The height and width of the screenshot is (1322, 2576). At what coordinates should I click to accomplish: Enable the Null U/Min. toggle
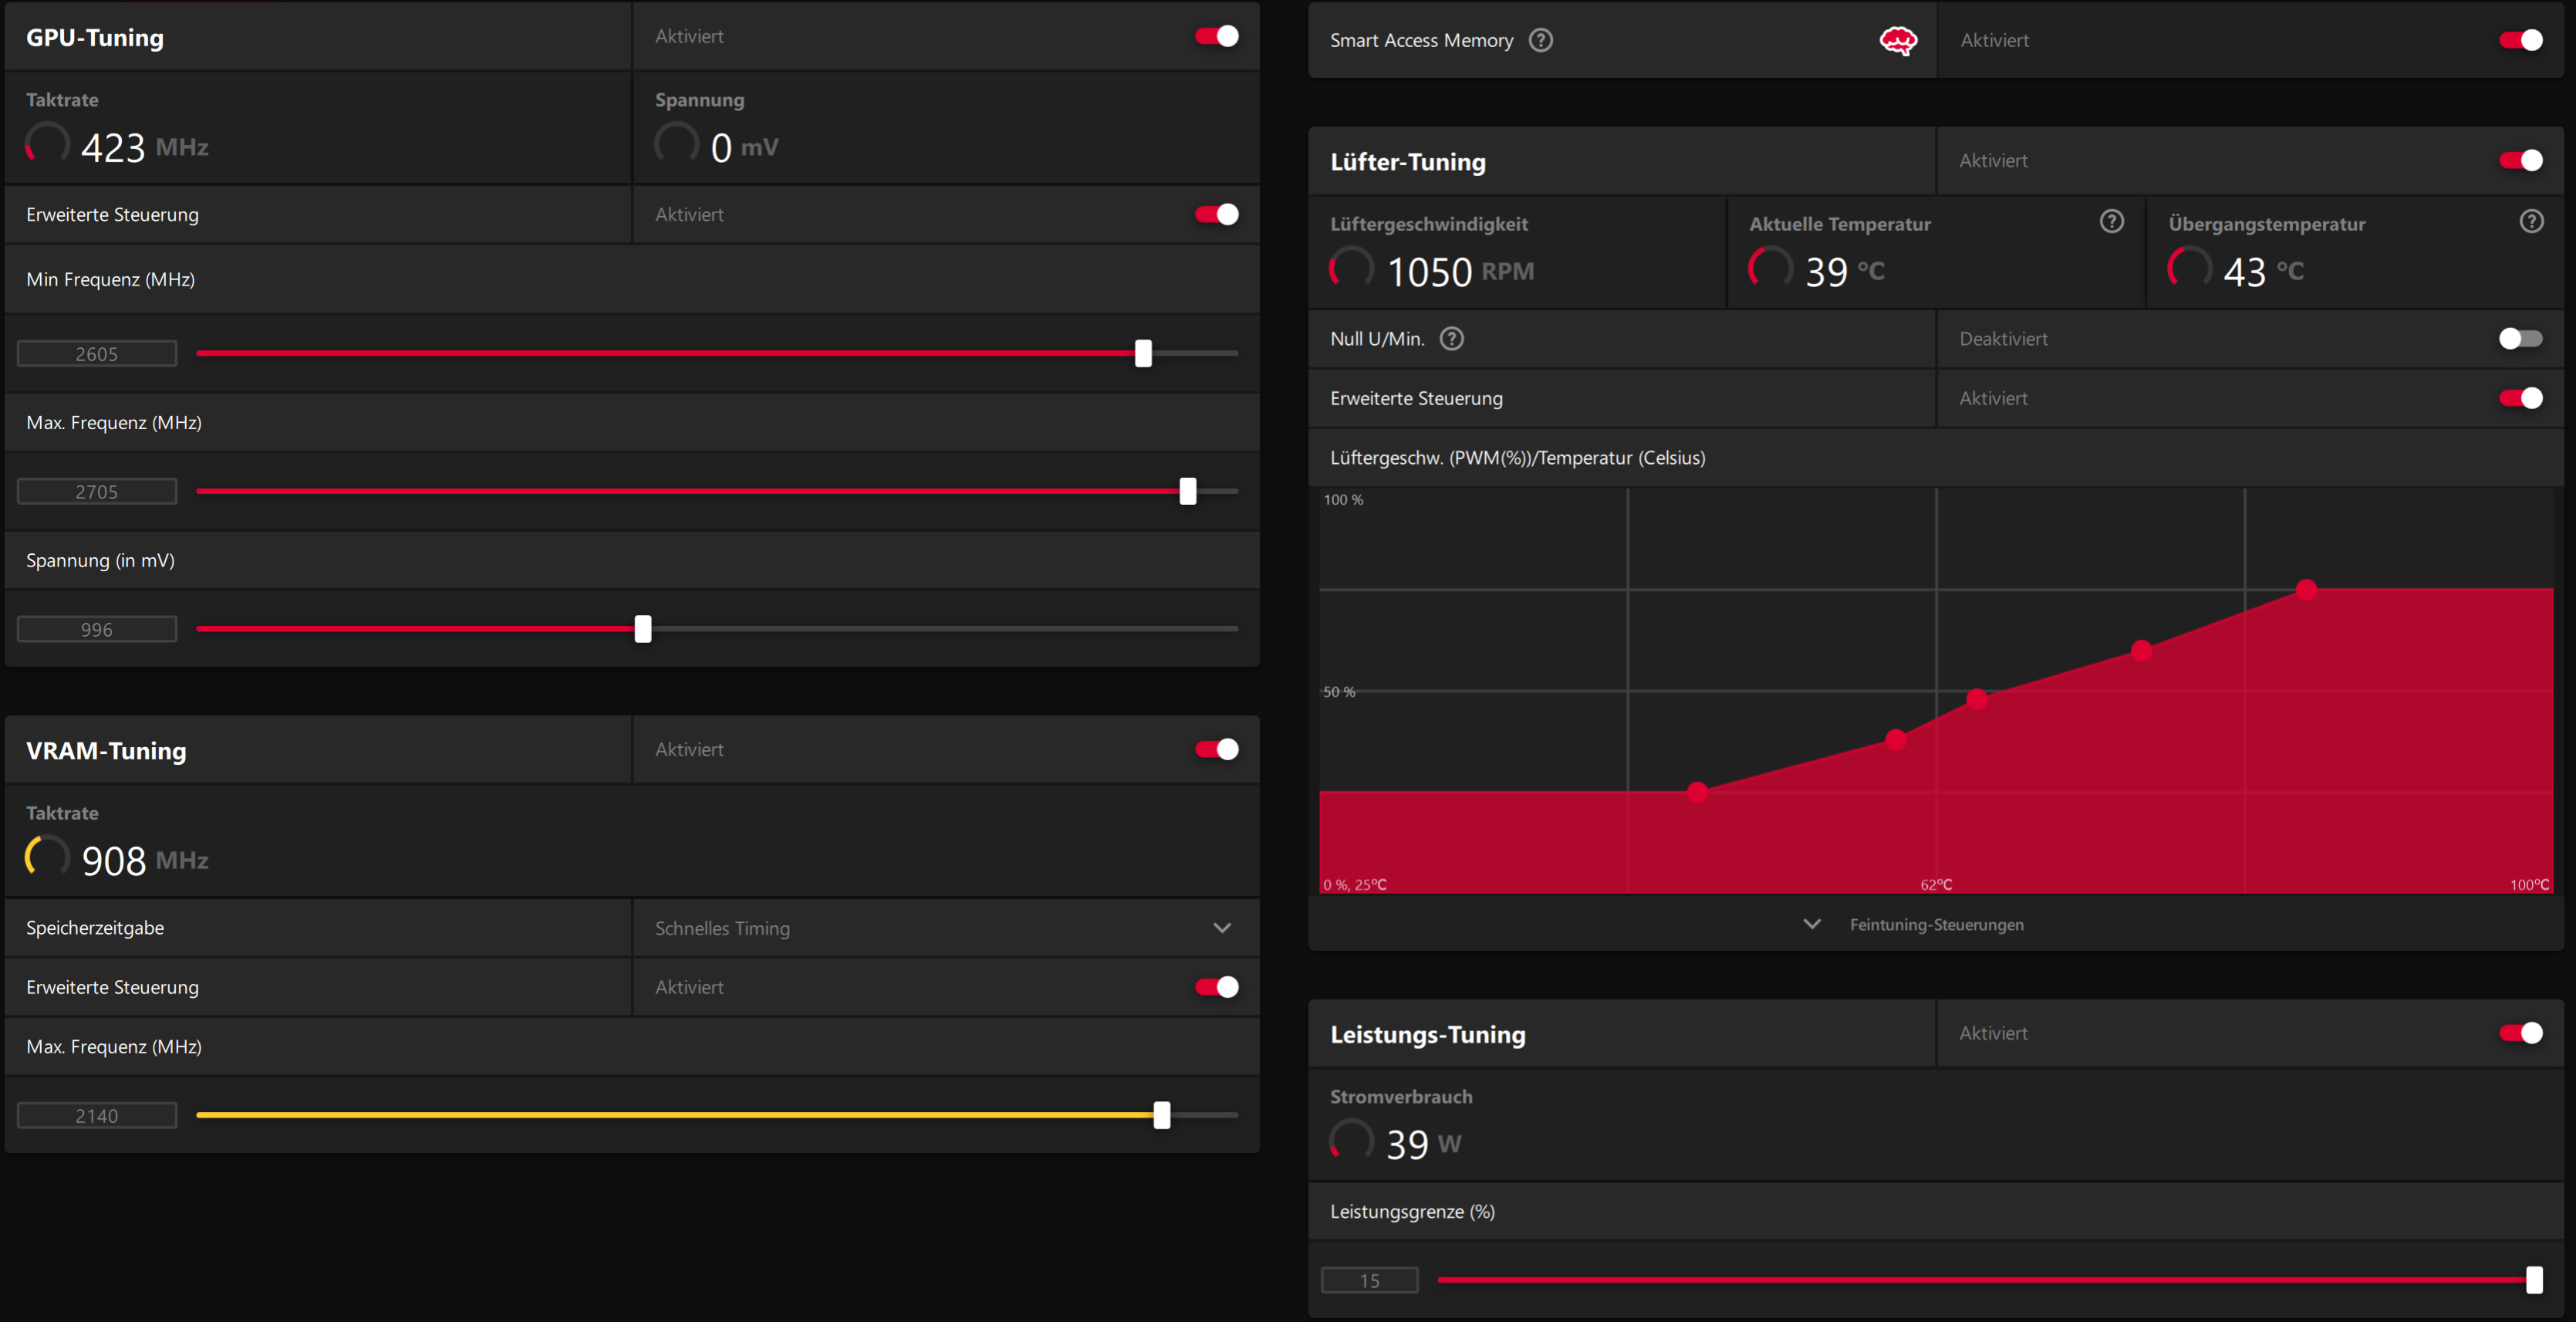click(x=2520, y=339)
